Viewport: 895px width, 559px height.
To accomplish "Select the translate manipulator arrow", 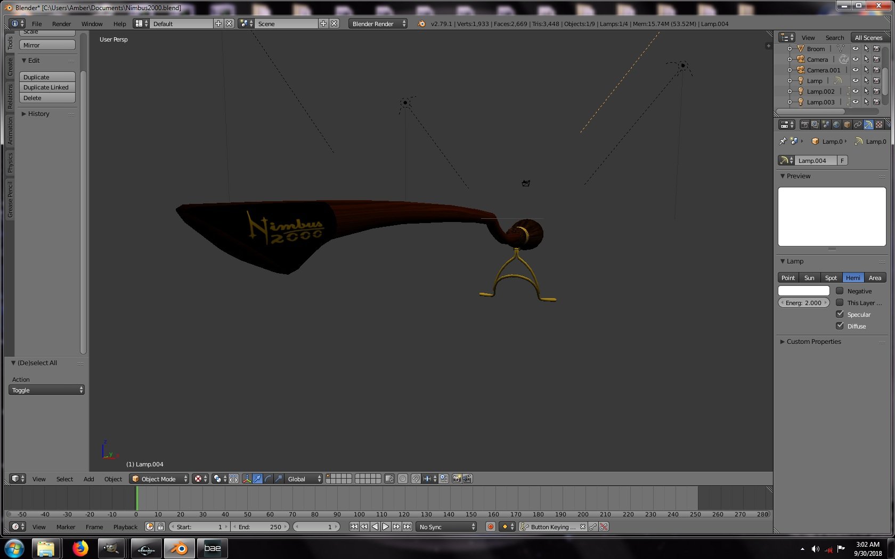I will pyautogui.click(x=258, y=479).
